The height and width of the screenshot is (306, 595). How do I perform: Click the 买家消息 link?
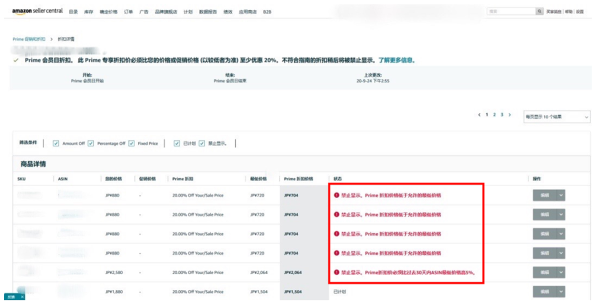coord(554,12)
